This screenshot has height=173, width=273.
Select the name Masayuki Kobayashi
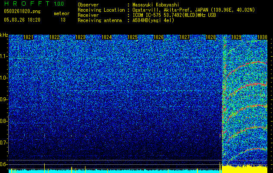(156, 5)
